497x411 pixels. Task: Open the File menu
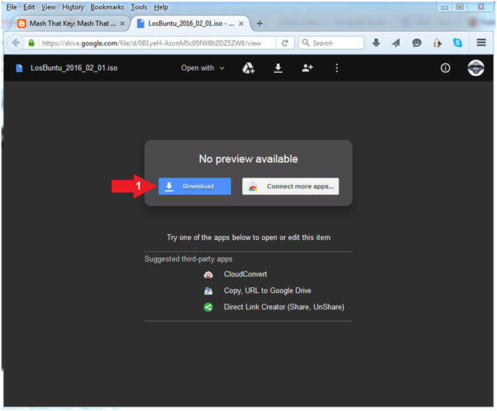click(x=11, y=7)
